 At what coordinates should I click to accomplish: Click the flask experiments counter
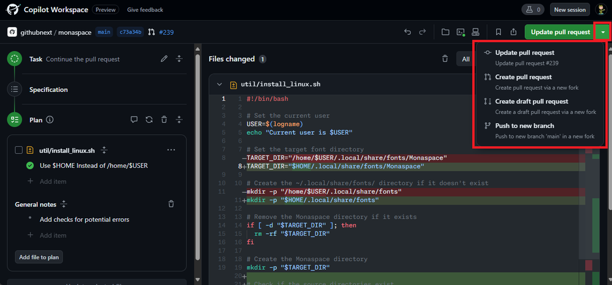(x=533, y=10)
